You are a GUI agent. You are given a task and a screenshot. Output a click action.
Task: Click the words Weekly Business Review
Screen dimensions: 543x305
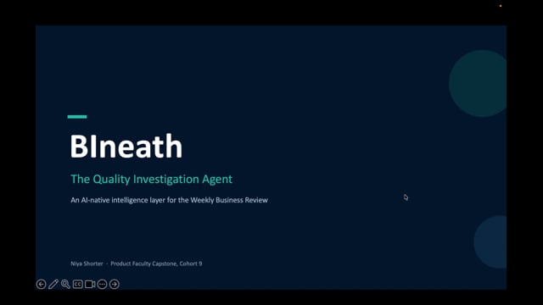tap(229, 200)
